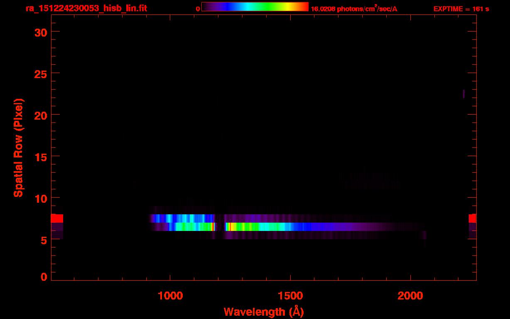Click the y-axis tick label 15
This screenshot has height=319, width=510.
tap(41, 157)
